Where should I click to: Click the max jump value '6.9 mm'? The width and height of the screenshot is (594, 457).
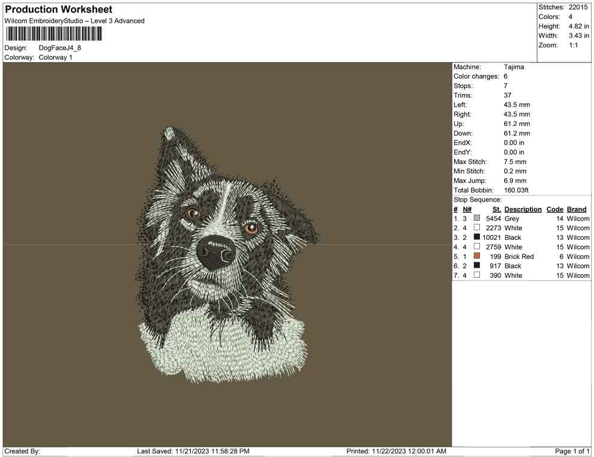(515, 181)
